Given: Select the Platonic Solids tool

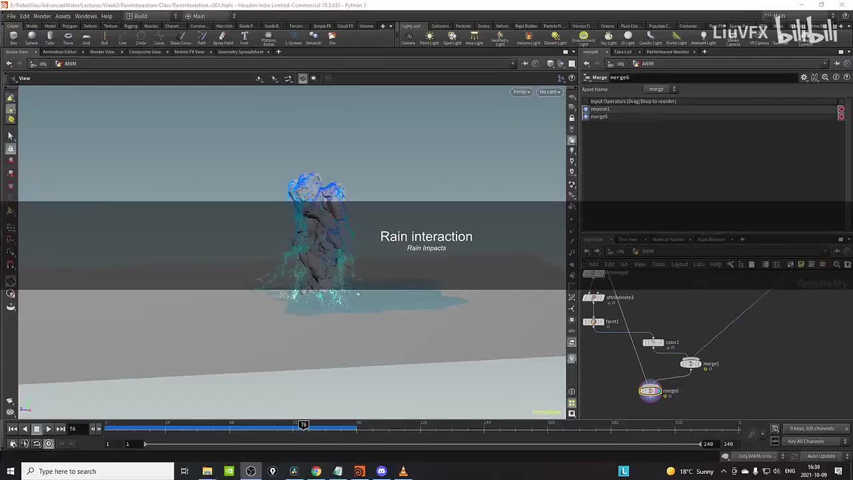Looking at the screenshot, I should click(x=269, y=38).
